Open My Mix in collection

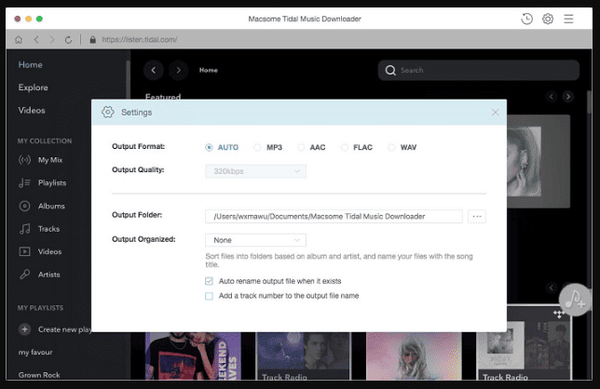click(x=50, y=160)
